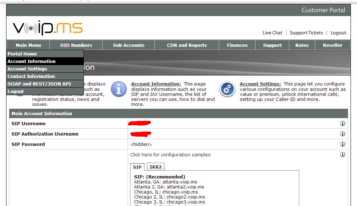Open Live Chat link
The width and height of the screenshot is (357, 206).
[x=272, y=33]
